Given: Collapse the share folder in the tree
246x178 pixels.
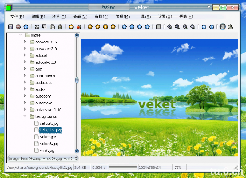Looking at the screenshot, I should [x=21, y=35].
